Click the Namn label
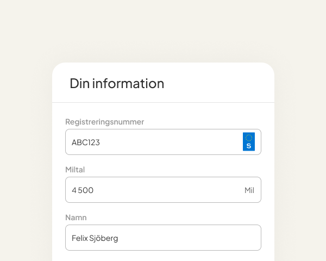Image resolution: width=326 pixels, height=261 pixels. (x=76, y=217)
